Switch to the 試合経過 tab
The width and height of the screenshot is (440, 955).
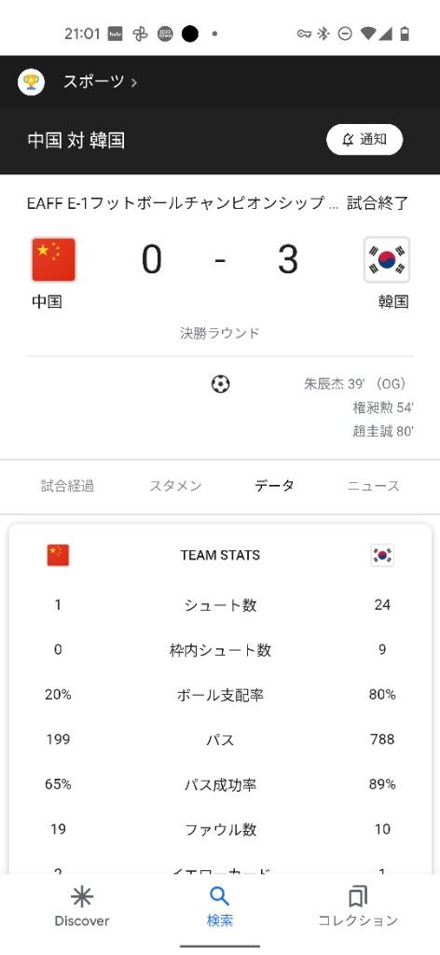[x=67, y=486]
